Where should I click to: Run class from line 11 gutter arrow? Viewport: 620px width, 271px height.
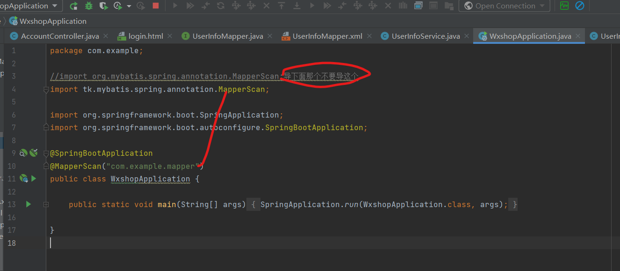point(34,178)
